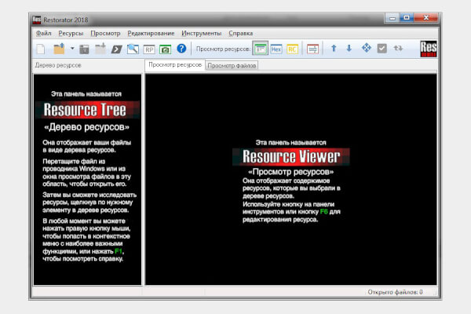Open the Справка menu
Screen dimensions: 471x314
click(x=241, y=33)
